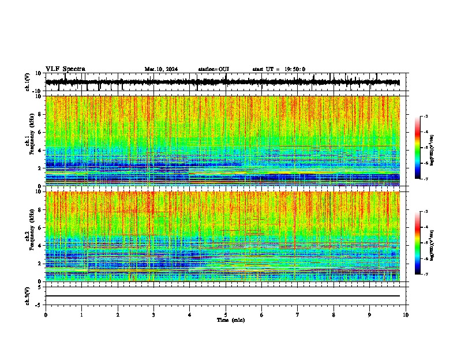
Task: Click the log(PSD) label beside ch.2 color bar
Action: coord(432,245)
